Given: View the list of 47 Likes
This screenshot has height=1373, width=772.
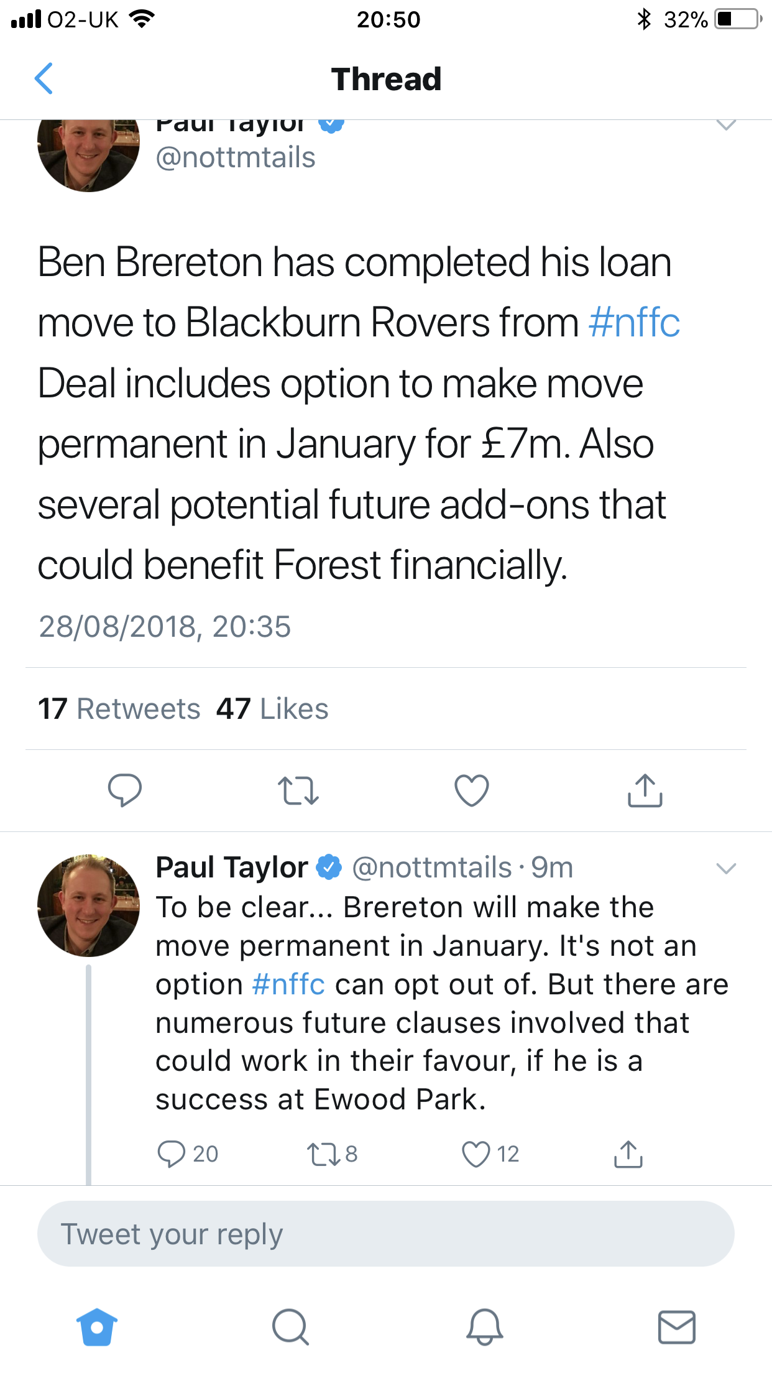Looking at the screenshot, I should pyautogui.click(x=272, y=709).
